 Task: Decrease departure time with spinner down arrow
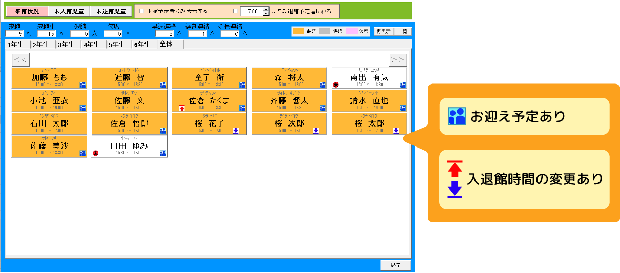click(x=265, y=13)
